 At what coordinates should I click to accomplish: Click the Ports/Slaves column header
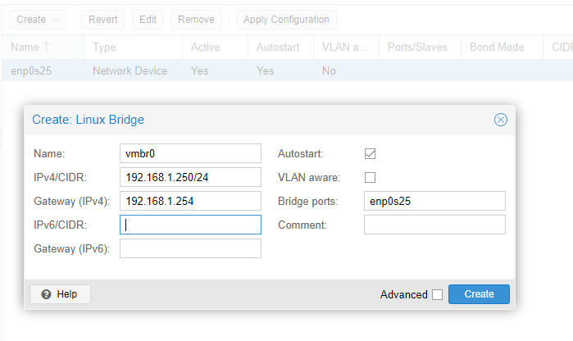tap(420, 48)
